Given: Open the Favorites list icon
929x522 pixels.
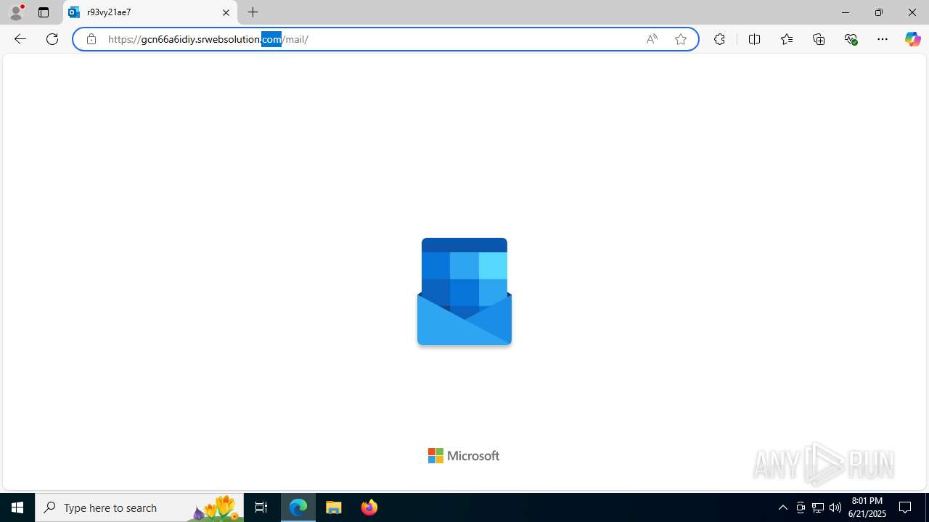Looking at the screenshot, I should tap(787, 39).
